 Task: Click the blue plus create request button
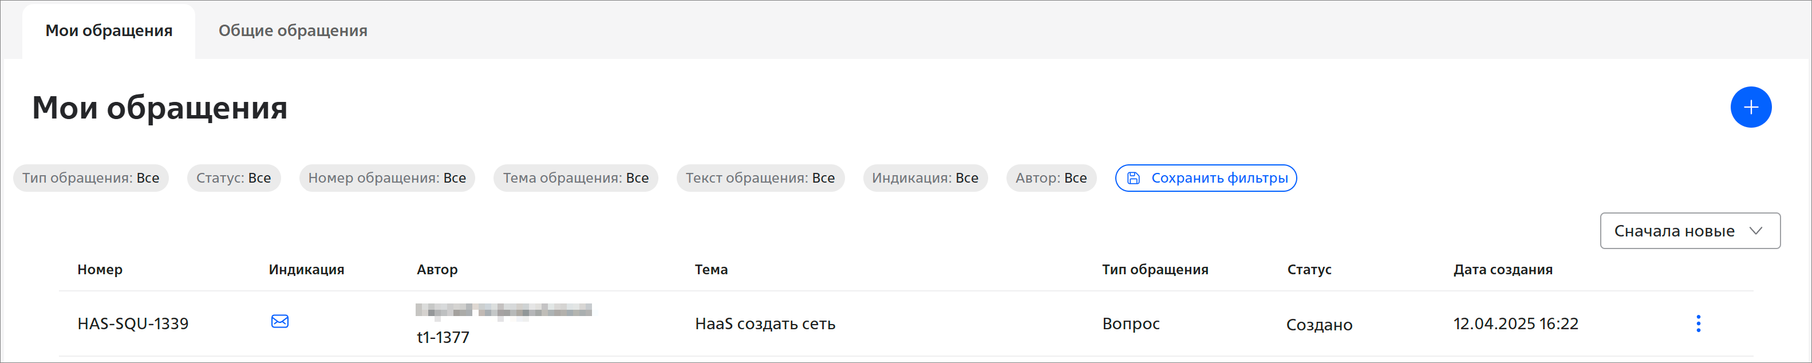point(1750,108)
